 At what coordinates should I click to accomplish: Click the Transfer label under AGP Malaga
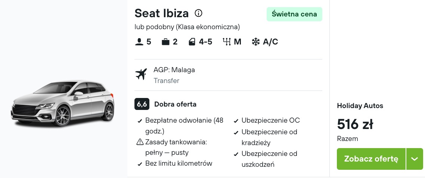[167, 81]
